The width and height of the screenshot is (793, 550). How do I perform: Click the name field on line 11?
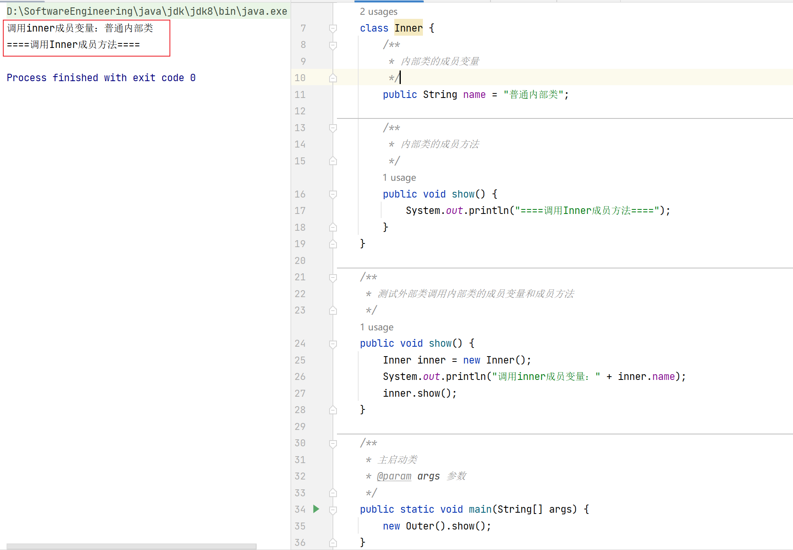[474, 95]
